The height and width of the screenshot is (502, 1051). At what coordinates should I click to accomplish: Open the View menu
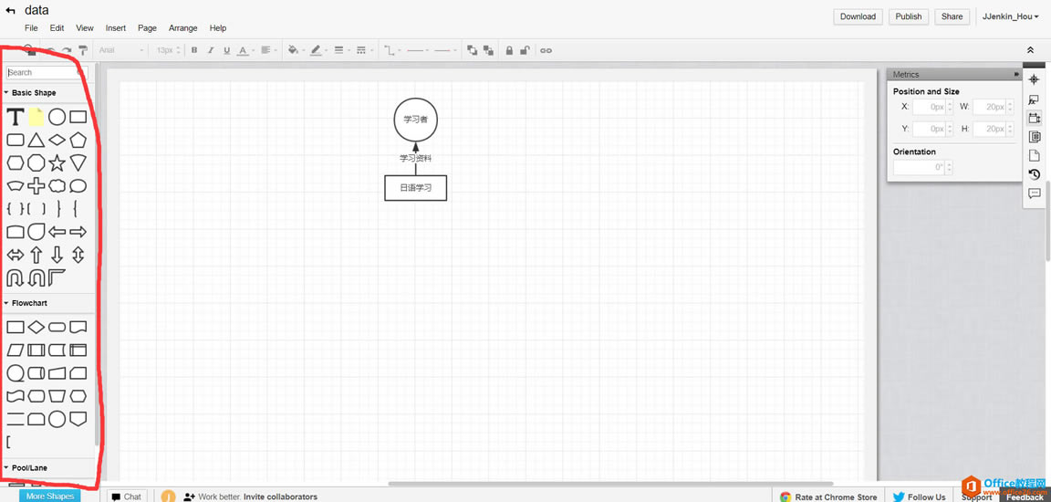(x=85, y=28)
